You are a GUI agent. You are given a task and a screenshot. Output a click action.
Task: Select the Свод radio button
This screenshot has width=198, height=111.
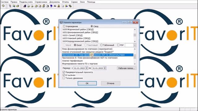pyautogui.click(x=92, y=26)
